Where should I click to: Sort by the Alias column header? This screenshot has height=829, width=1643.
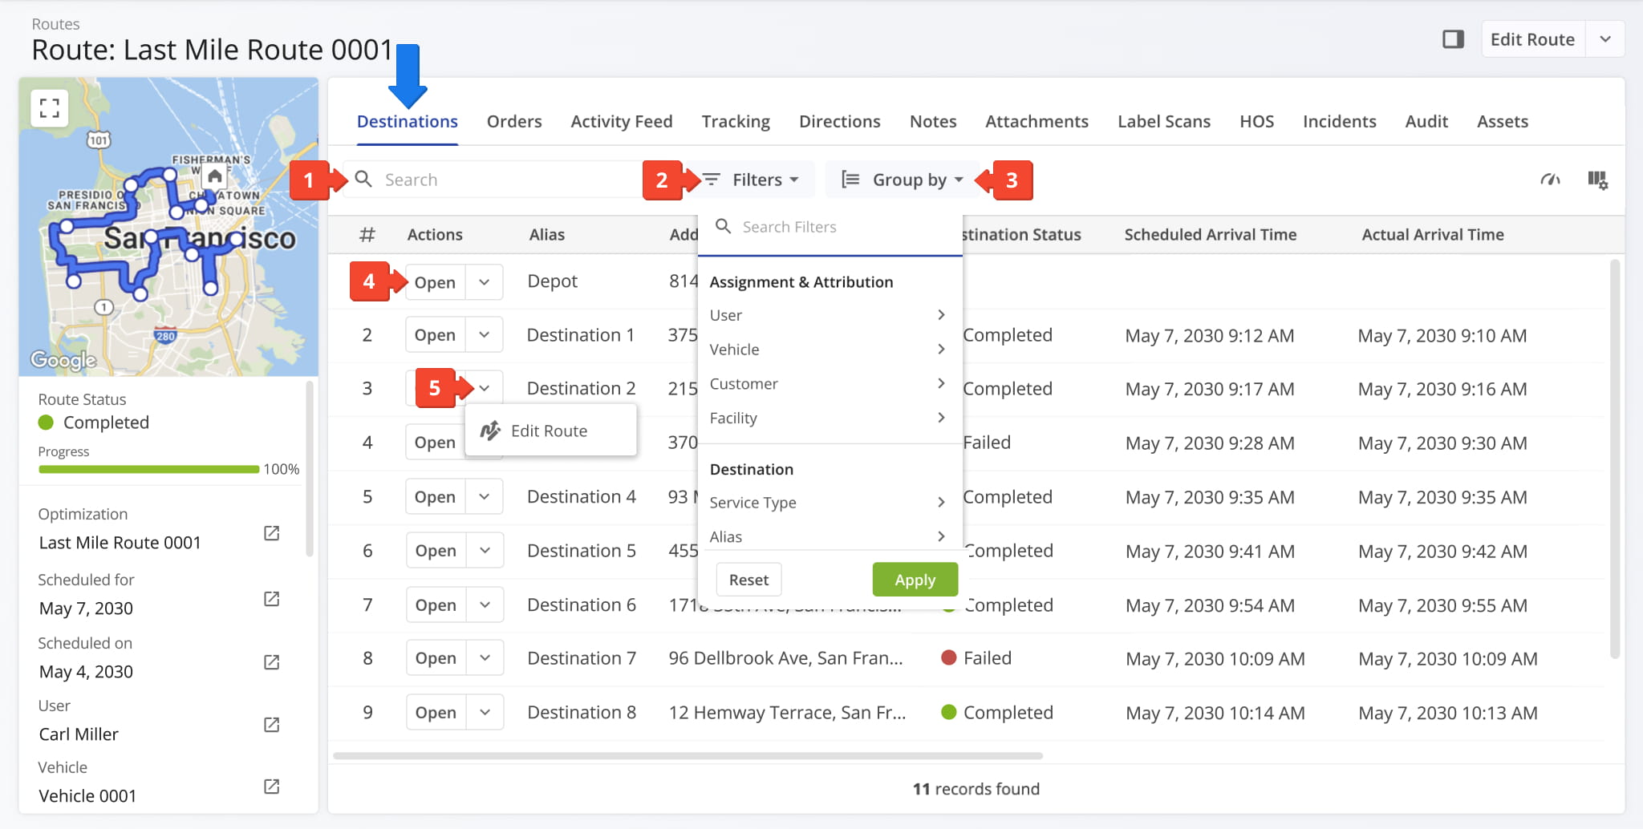point(546,235)
